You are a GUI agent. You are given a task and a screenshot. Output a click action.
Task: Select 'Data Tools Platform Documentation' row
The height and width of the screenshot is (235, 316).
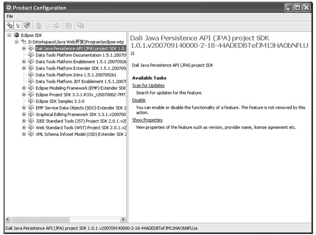point(81,55)
